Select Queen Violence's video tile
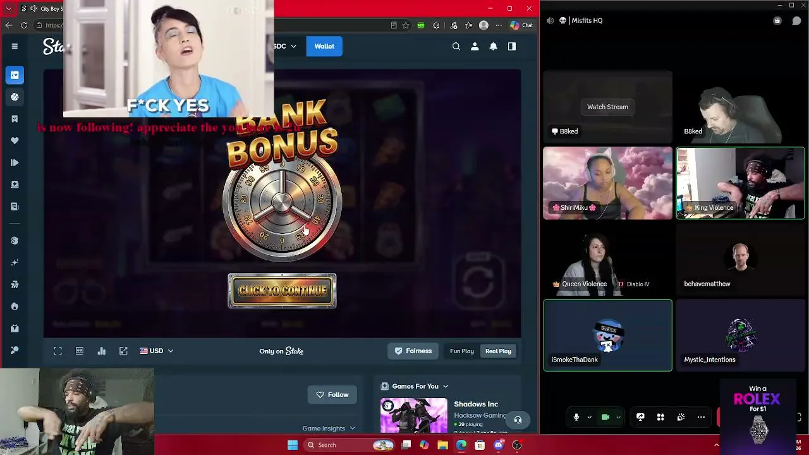 (x=607, y=259)
